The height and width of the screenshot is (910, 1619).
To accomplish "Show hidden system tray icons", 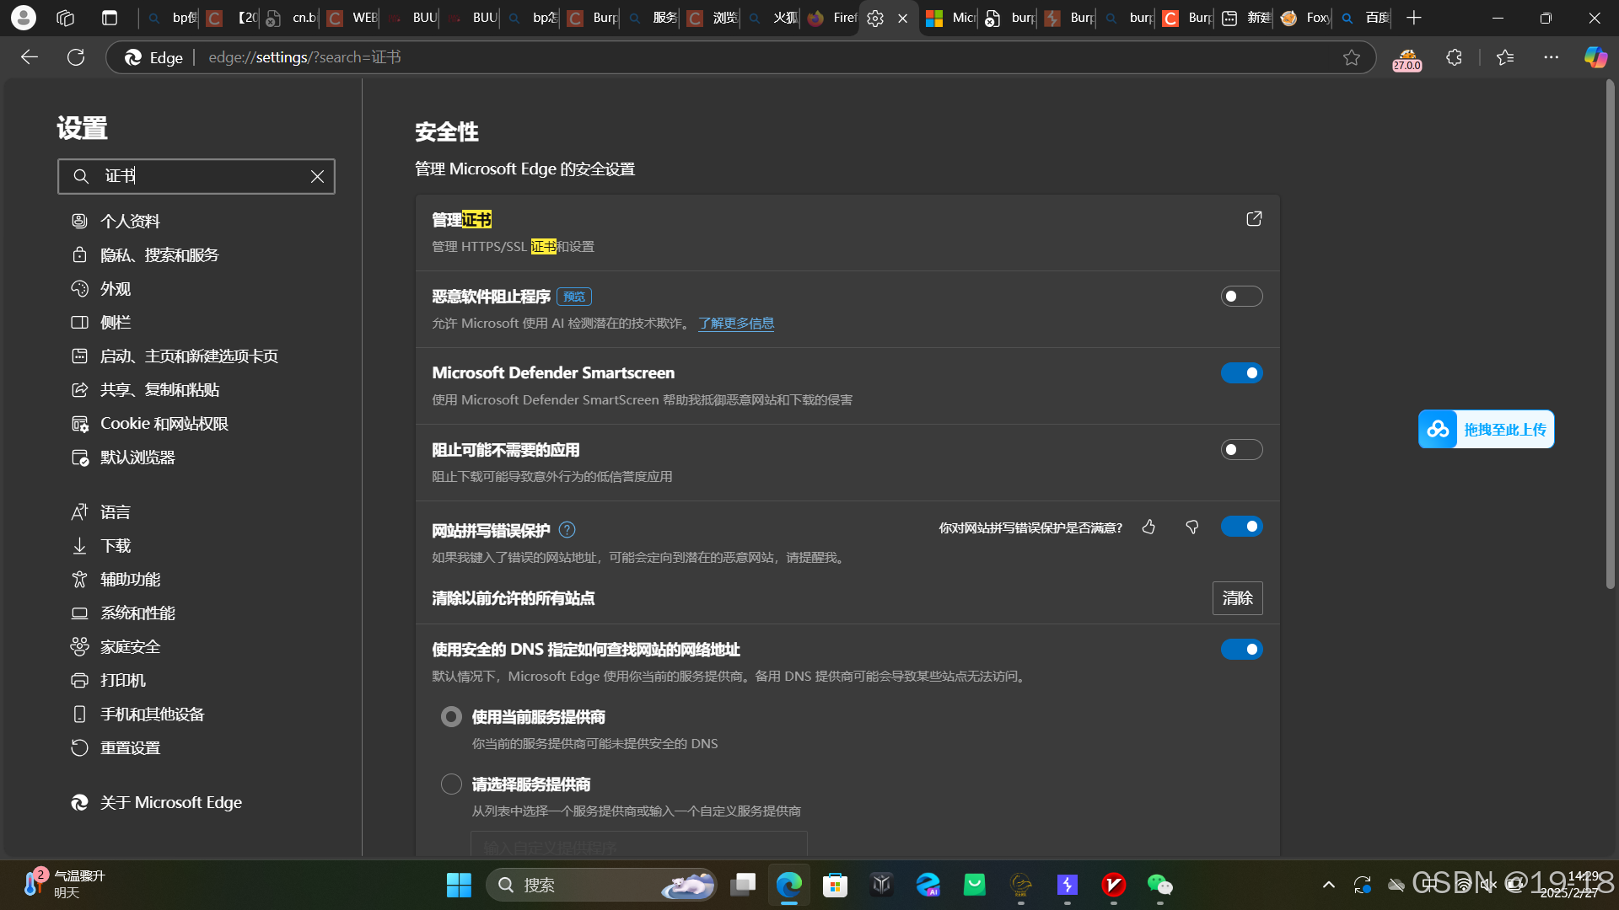I will click(1328, 885).
